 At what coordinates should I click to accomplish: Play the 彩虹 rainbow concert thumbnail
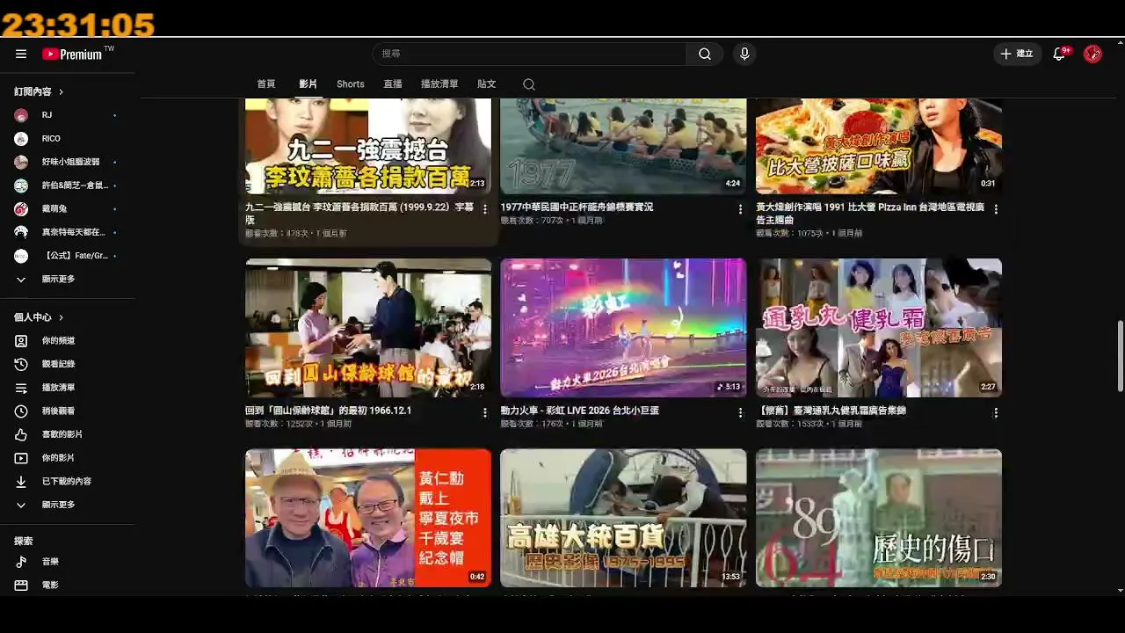tap(623, 328)
